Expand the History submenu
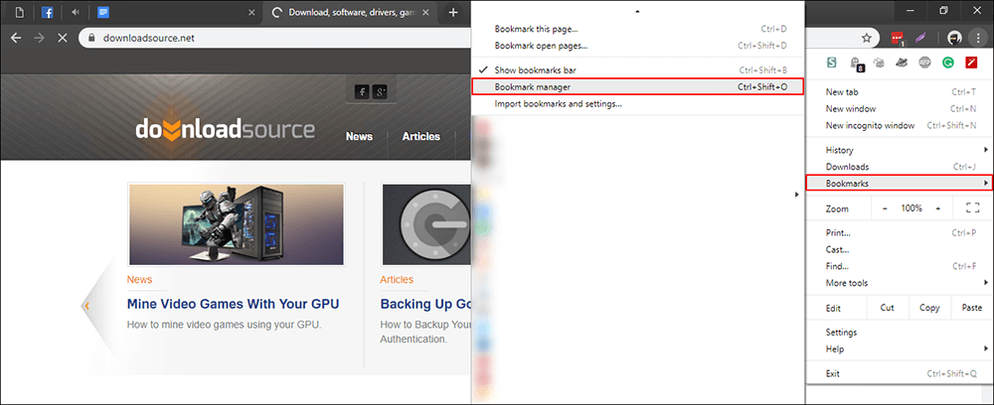Viewport: 994px width, 405px height. click(x=900, y=150)
